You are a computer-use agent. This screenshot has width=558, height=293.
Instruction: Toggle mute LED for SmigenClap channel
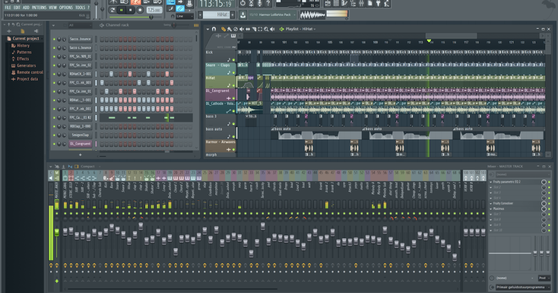click(x=54, y=135)
